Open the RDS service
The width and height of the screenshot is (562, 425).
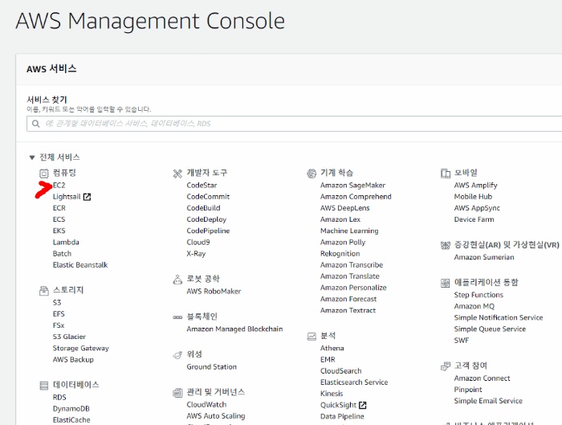[x=59, y=398]
